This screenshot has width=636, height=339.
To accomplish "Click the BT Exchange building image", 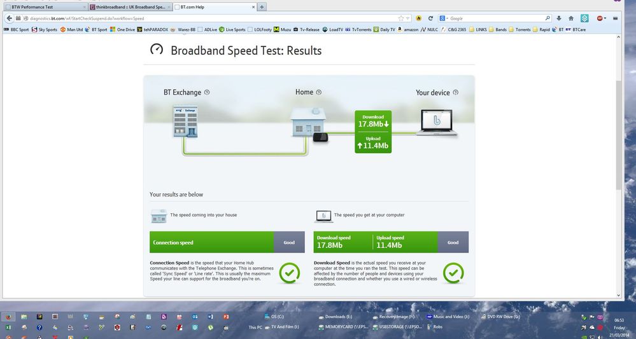I will pyautogui.click(x=185, y=121).
